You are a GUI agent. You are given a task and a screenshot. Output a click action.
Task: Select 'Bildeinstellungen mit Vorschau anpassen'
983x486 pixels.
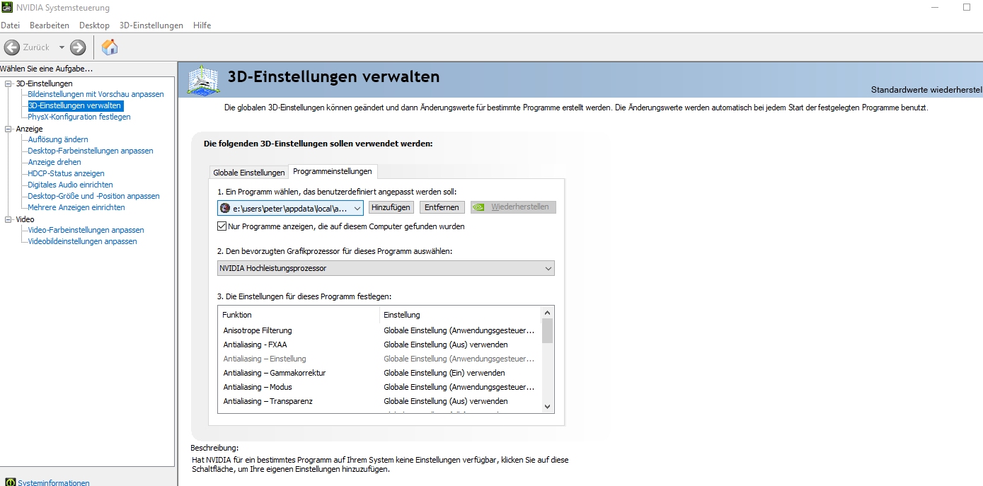pos(96,94)
